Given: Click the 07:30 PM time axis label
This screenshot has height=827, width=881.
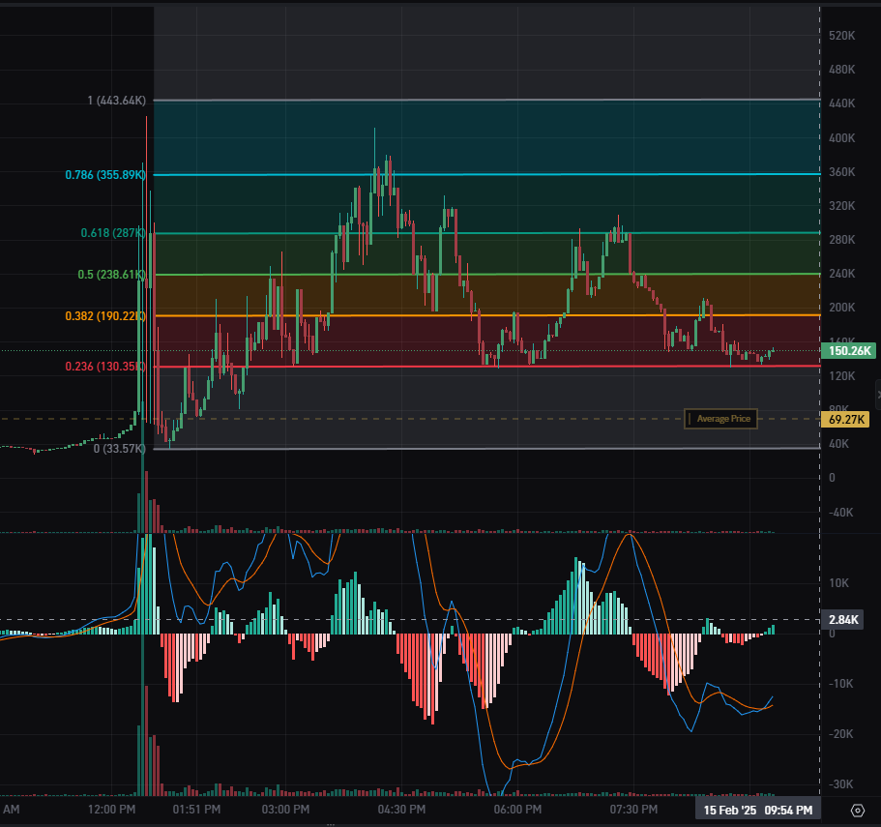Looking at the screenshot, I should [x=633, y=810].
